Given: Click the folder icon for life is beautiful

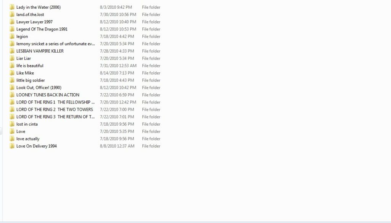Looking at the screenshot, I should 12,65.
